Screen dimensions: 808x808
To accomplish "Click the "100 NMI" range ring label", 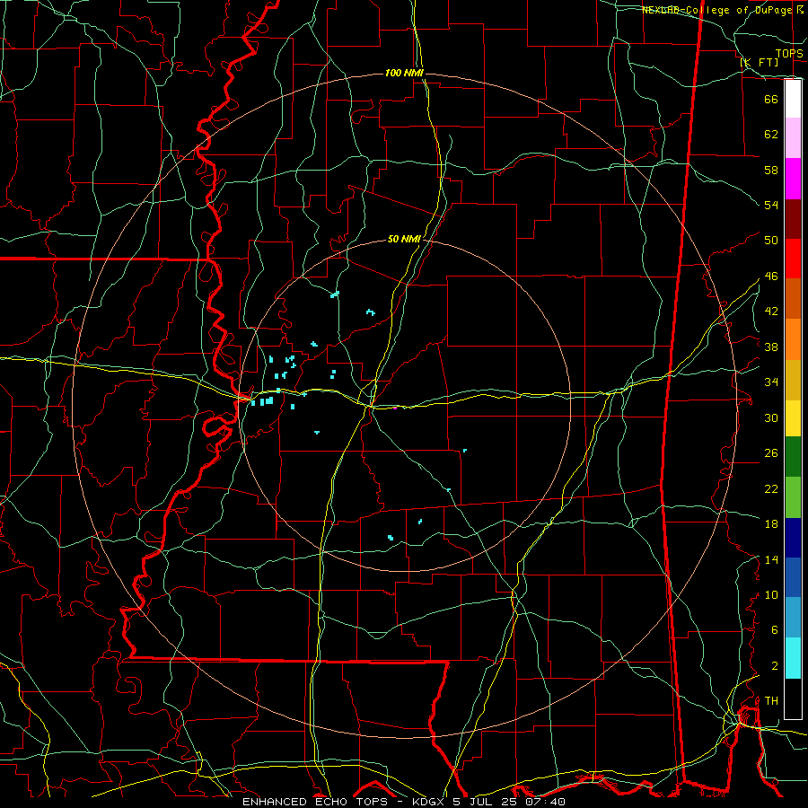I will pyautogui.click(x=404, y=73).
